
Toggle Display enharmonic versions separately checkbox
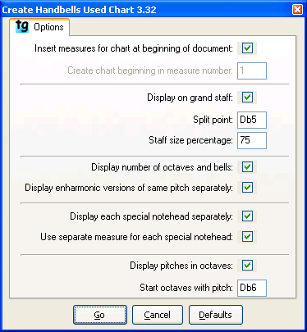click(247, 188)
